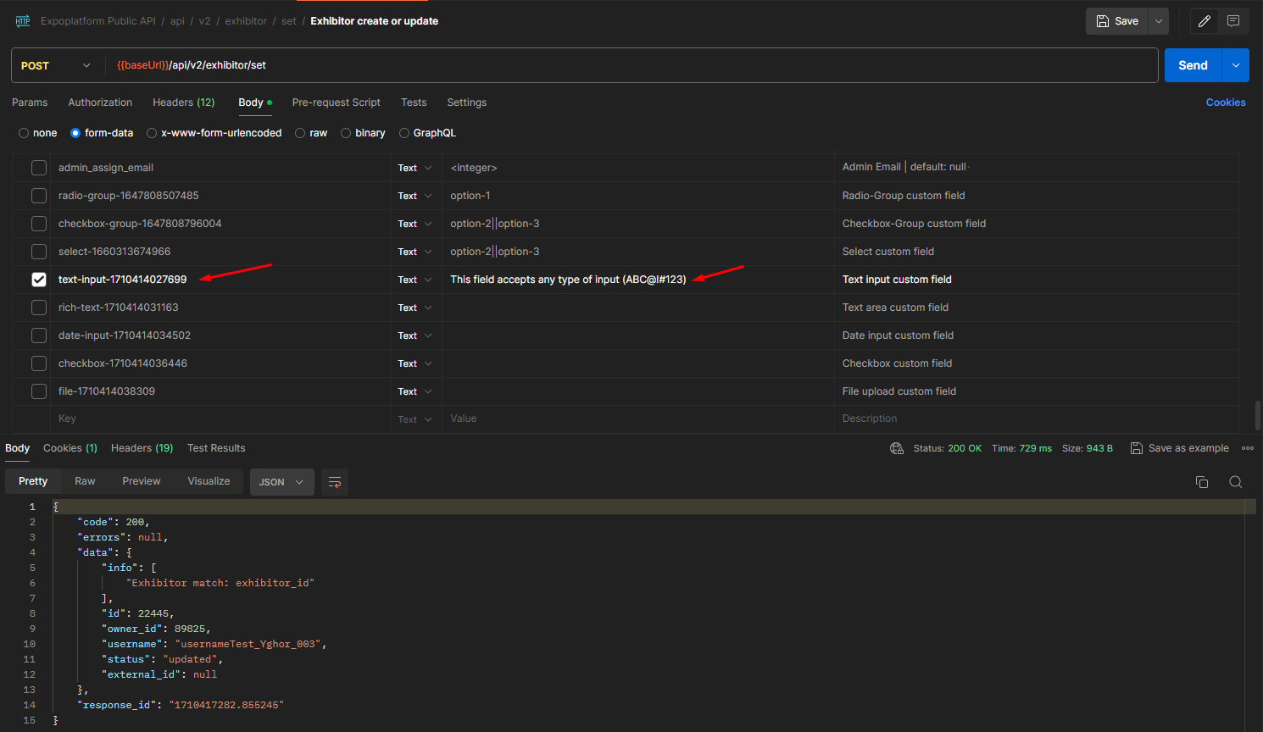Screen dimensions: 1263x732
Task: Open the three-dot response options menu
Action: point(1247,448)
